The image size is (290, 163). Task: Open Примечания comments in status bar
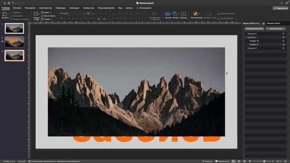click(222, 161)
